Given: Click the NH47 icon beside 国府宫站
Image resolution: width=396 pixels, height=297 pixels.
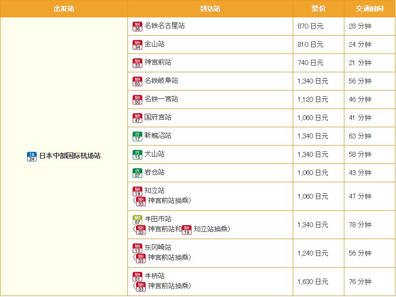Looking at the screenshot, I should tap(137, 118).
